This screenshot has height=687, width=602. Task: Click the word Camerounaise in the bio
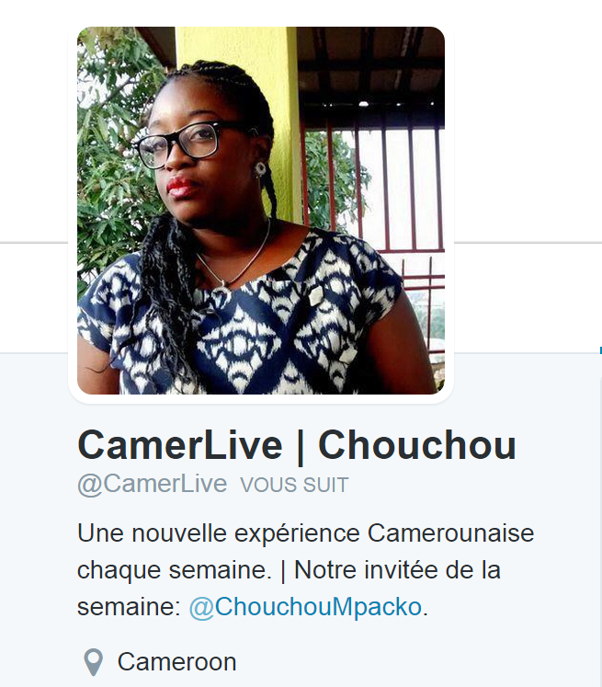(x=451, y=532)
